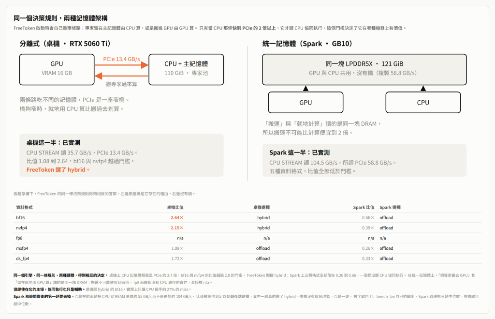
Task: Click the table caption starting 兩種架構下
Action: [104, 194]
